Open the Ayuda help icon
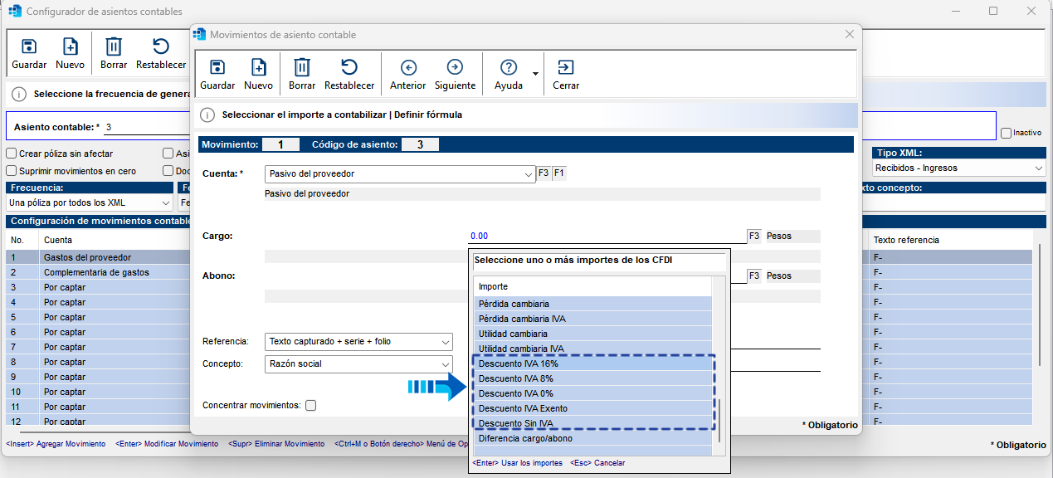Viewport: 1053px width, 478px height. tap(509, 68)
